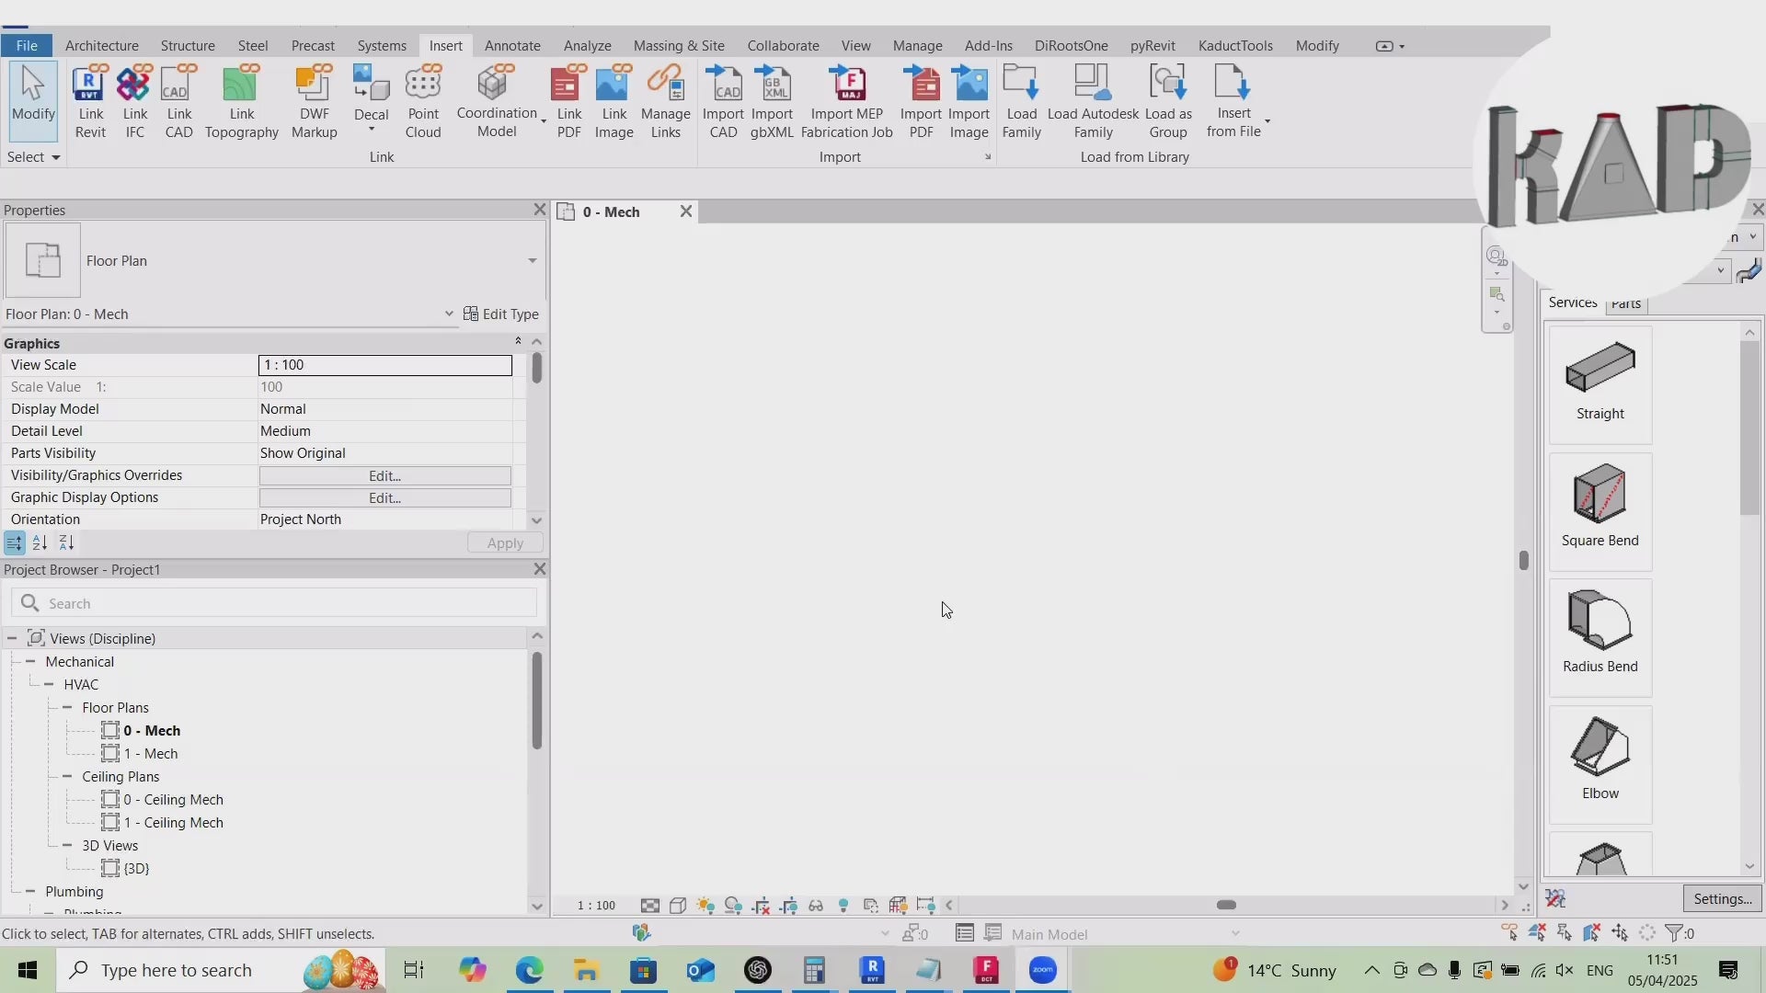Click the exclude parts icon beside Settings
This screenshot has height=993, width=1766.
coord(1555,898)
